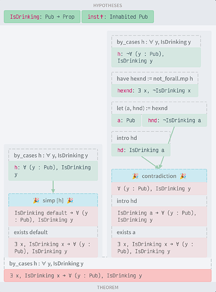Click party icon left of contradiction

(135, 176)
